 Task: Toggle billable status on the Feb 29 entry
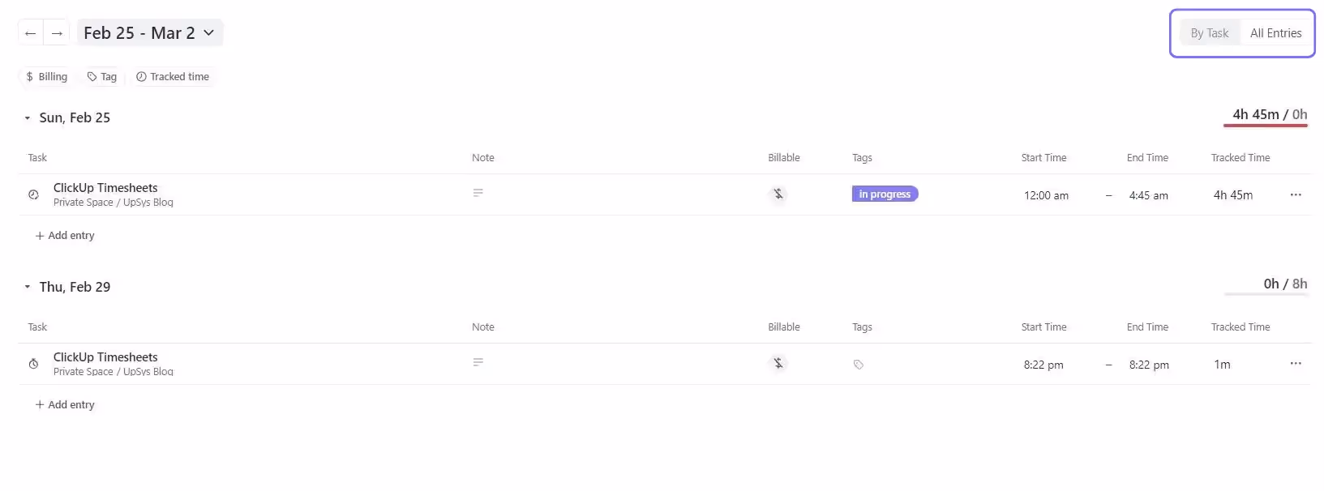(778, 364)
